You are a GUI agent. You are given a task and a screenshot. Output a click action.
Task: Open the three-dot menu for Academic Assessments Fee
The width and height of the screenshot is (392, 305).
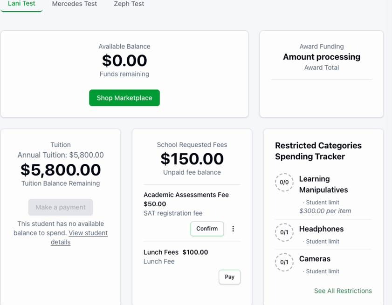tap(233, 229)
